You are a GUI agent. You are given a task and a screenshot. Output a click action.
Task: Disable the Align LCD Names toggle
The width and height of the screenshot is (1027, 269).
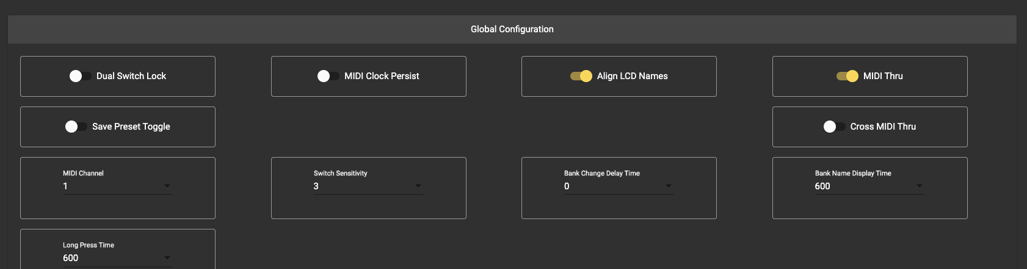pos(581,76)
